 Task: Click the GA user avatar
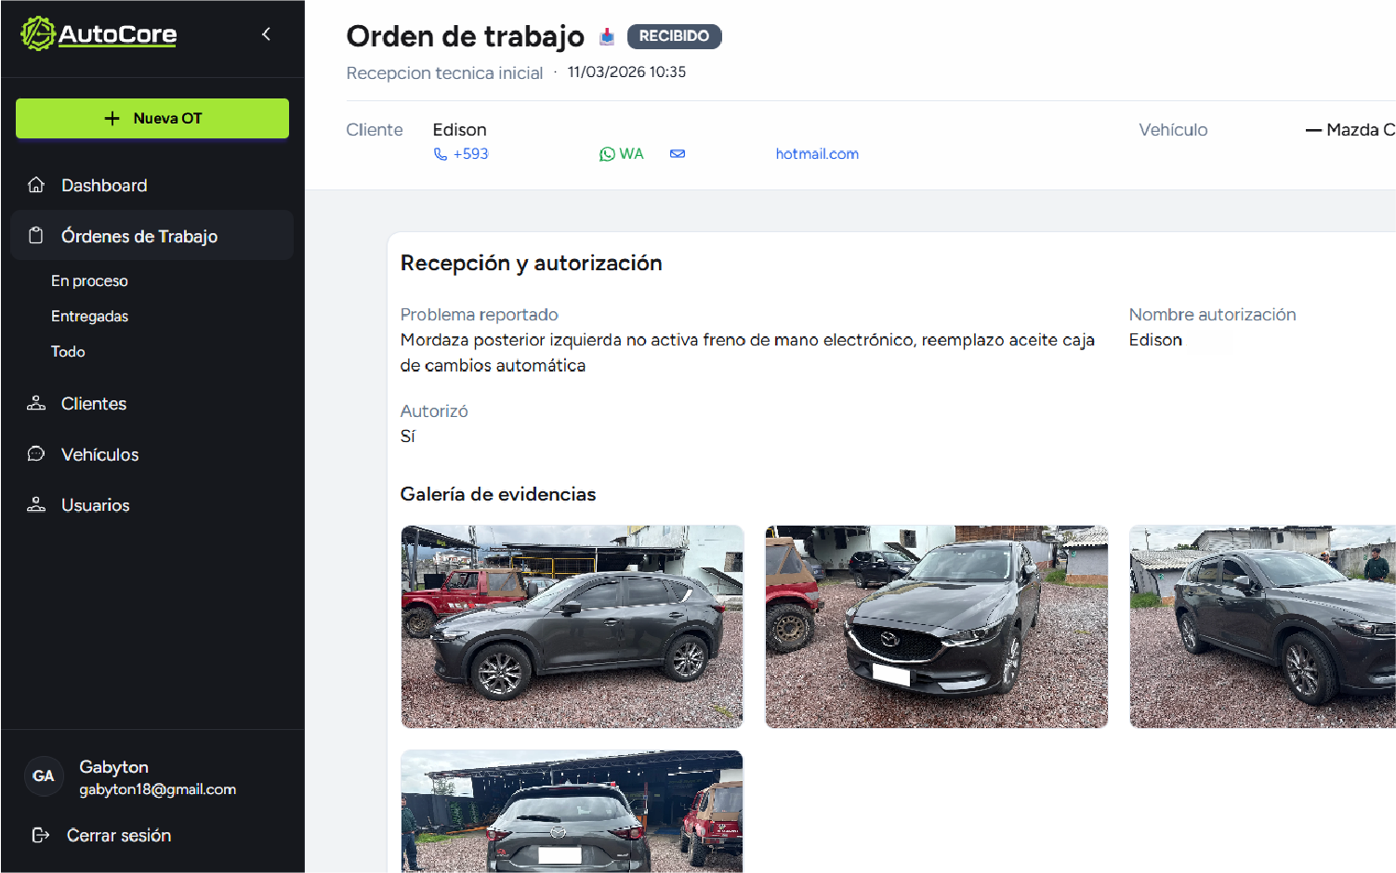tap(44, 776)
